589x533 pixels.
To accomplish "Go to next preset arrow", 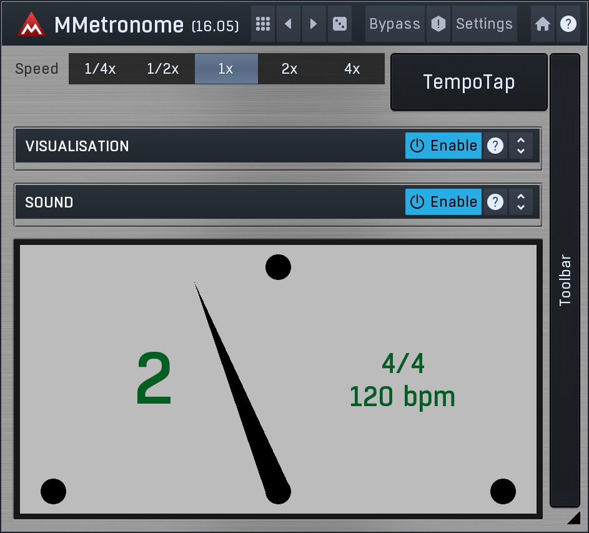I will [x=314, y=24].
